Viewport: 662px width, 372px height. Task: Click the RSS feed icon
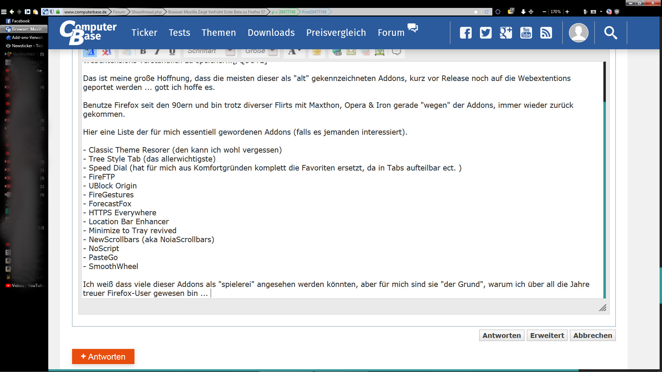[x=546, y=33]
